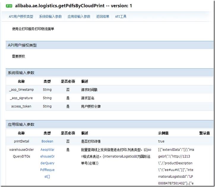Click 否 in the _aop_timestamp row

[x=68, y=90]
